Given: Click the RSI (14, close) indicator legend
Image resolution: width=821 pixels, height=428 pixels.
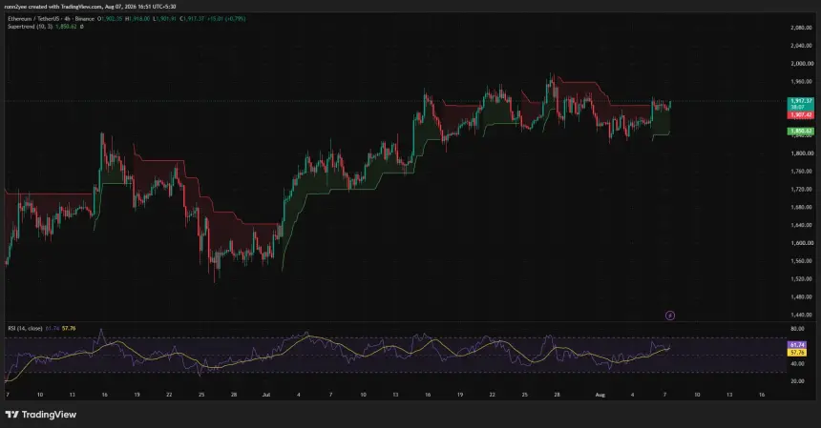Looking at the screenshot, I should (25, 328).
